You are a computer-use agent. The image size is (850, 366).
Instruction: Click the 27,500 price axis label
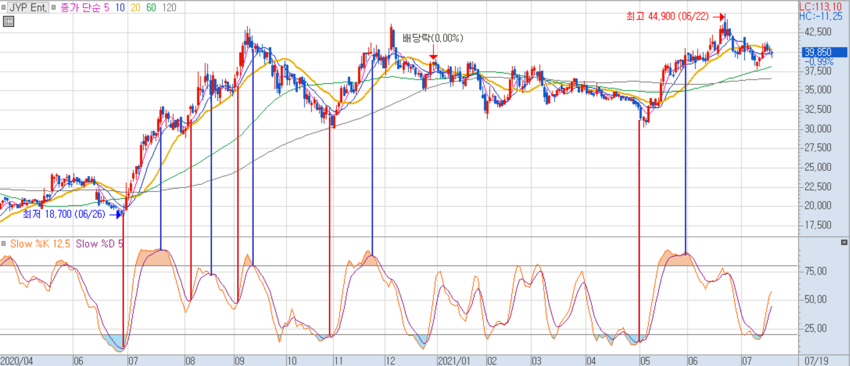pyautogui.click(x=818, y=148)
